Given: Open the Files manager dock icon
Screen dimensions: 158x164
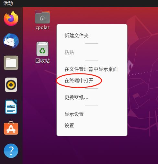Looking at the screenshot, I should [11, 63].
